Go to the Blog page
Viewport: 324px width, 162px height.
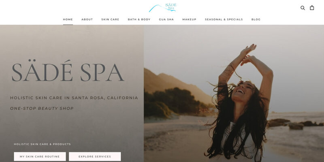[256, 19]
